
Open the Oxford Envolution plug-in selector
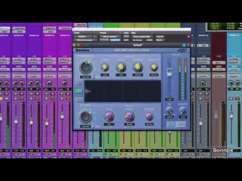[85, 40]
